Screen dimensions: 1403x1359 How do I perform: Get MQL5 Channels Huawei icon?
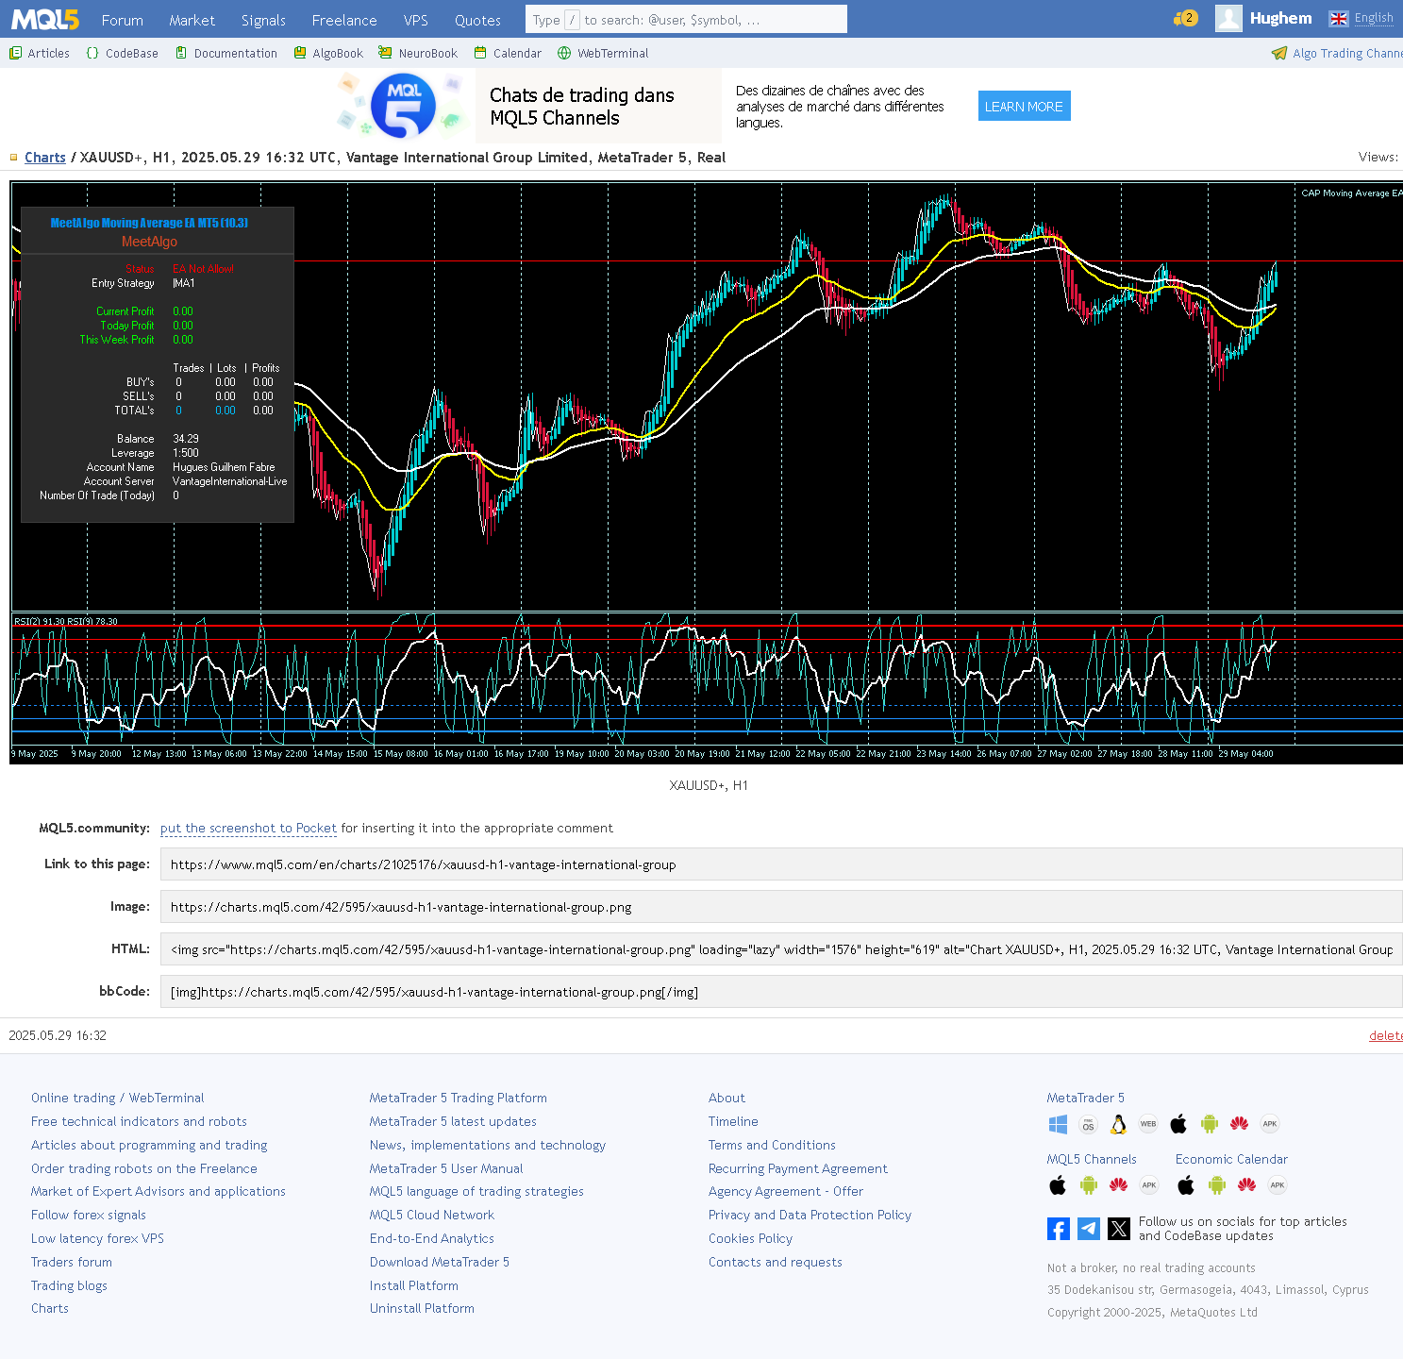pyautogui.click(x=1119, y=1185)
